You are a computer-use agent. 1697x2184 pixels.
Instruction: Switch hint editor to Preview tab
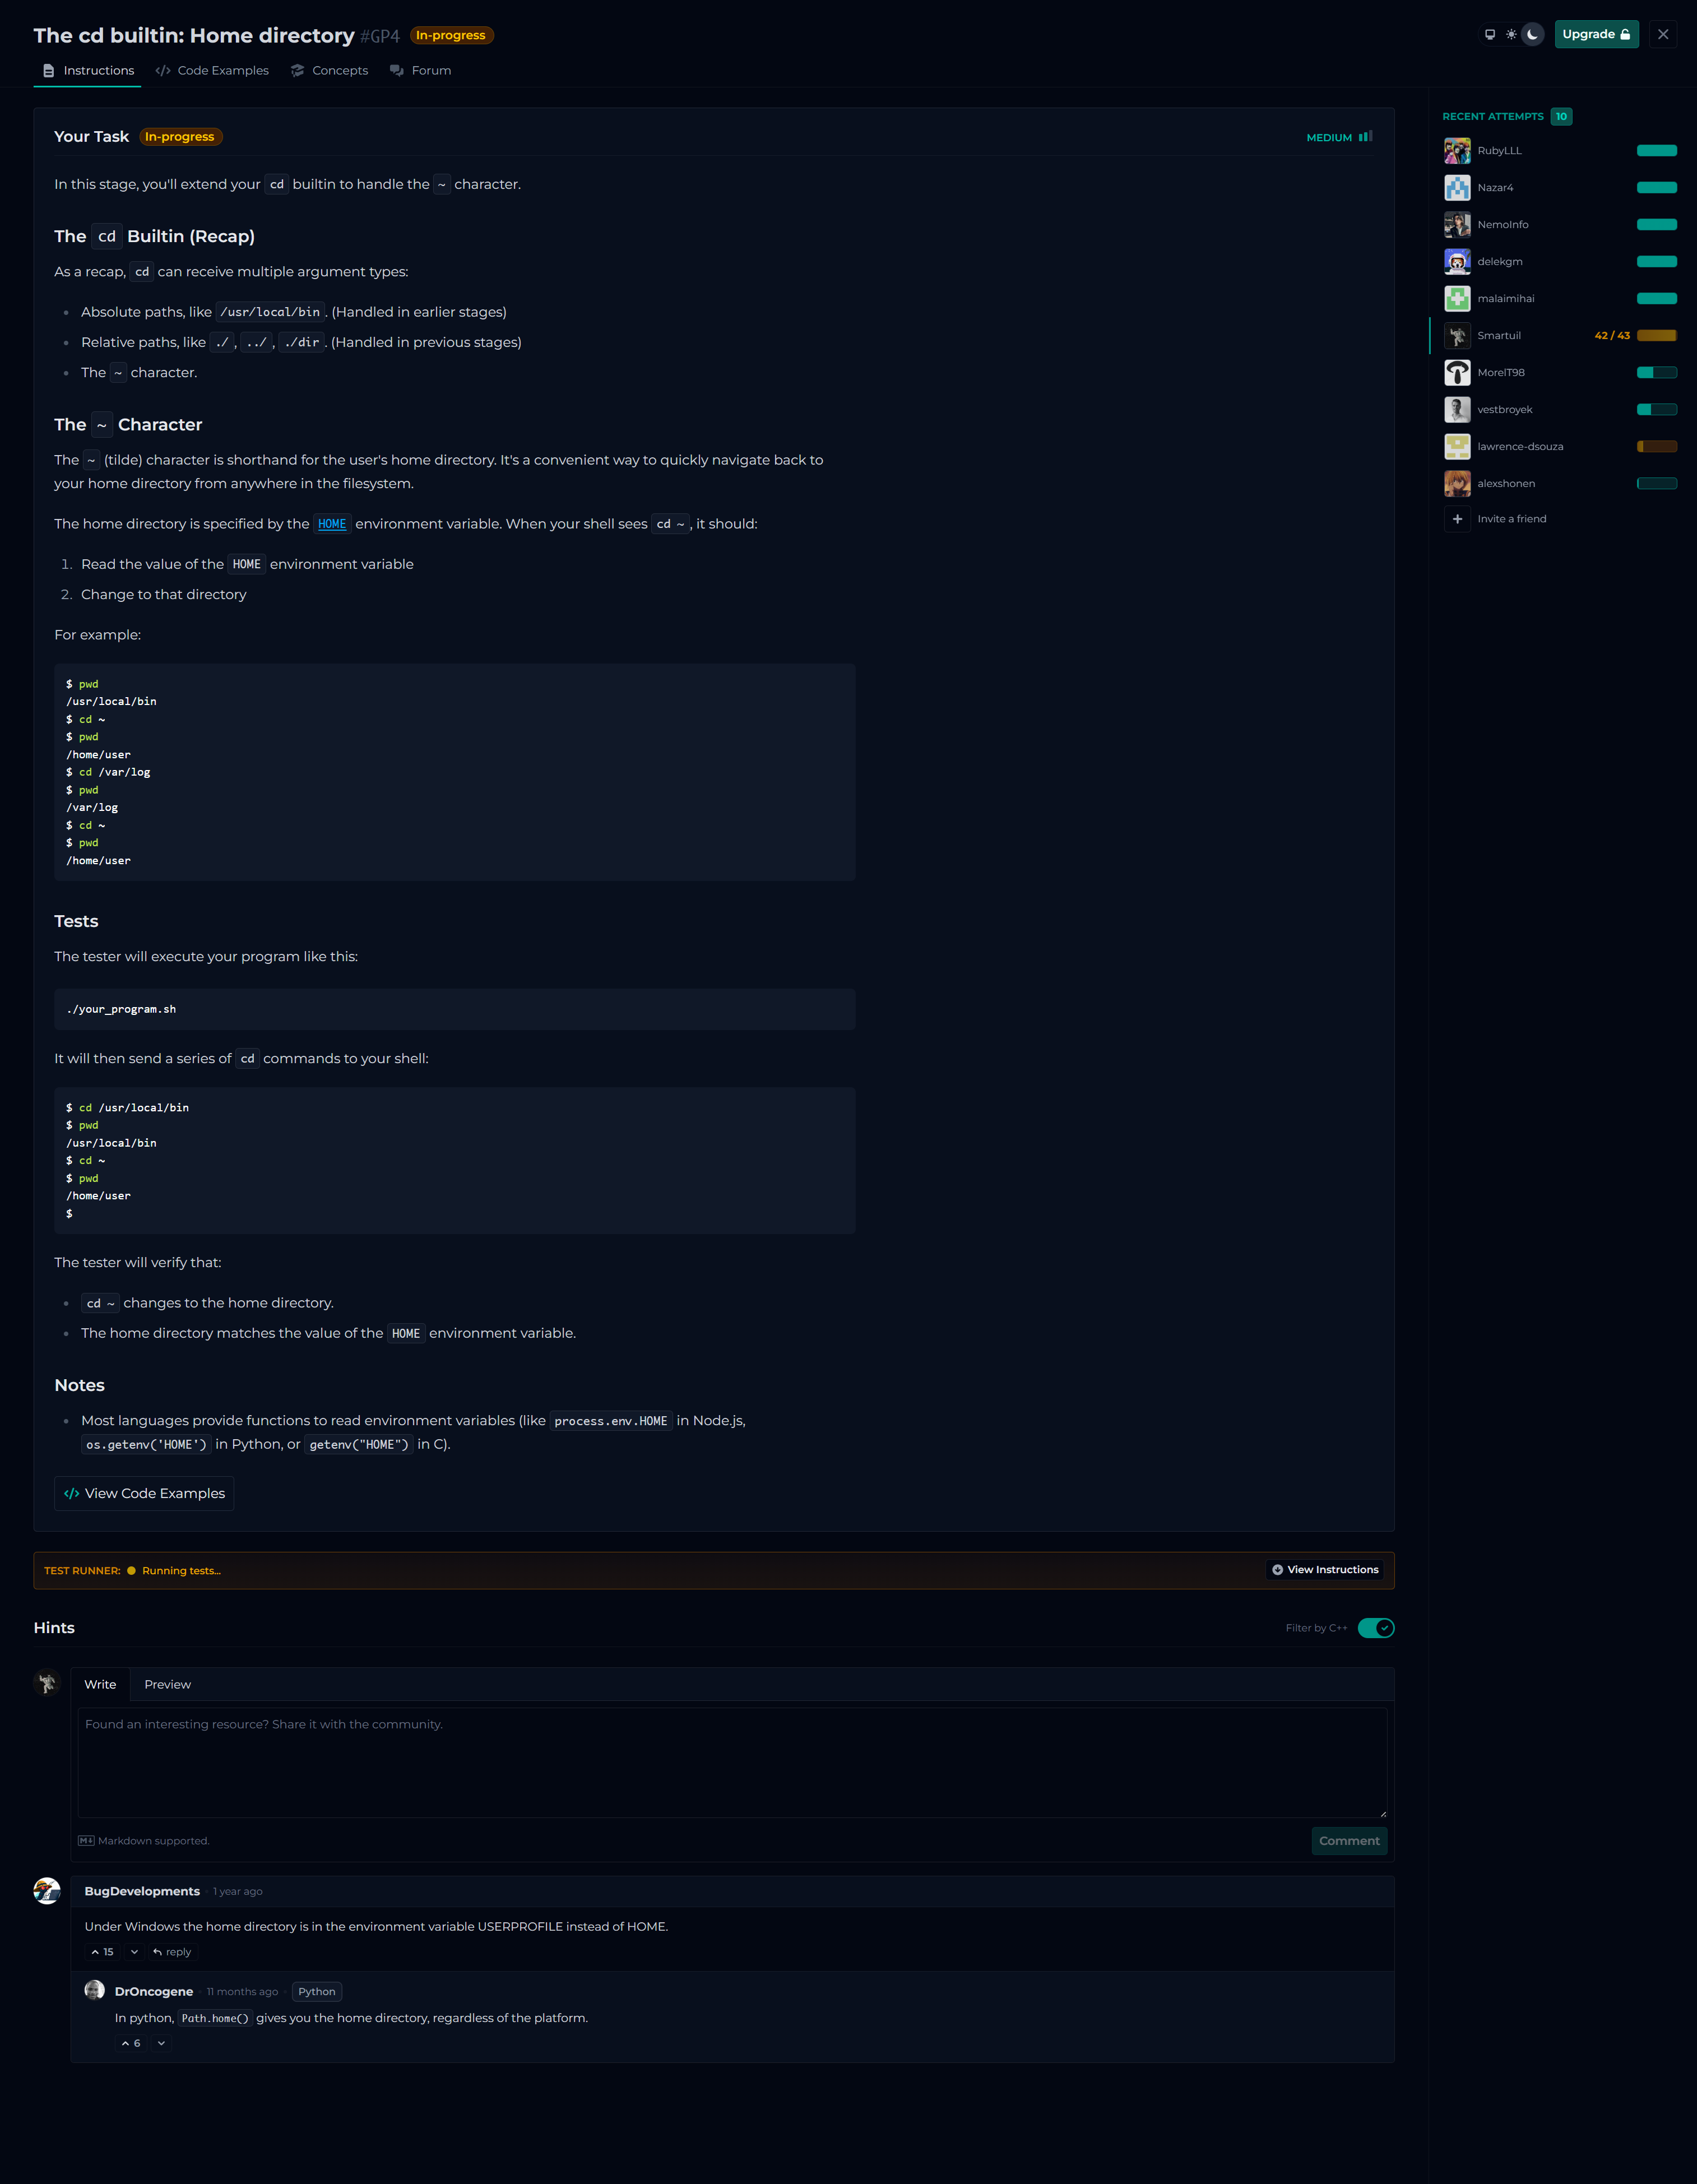[x=167, y=1684]
